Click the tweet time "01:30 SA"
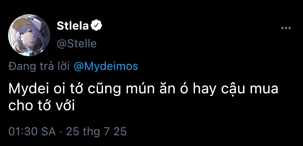This screenshot has width=303, height=146. coord(32,131)
